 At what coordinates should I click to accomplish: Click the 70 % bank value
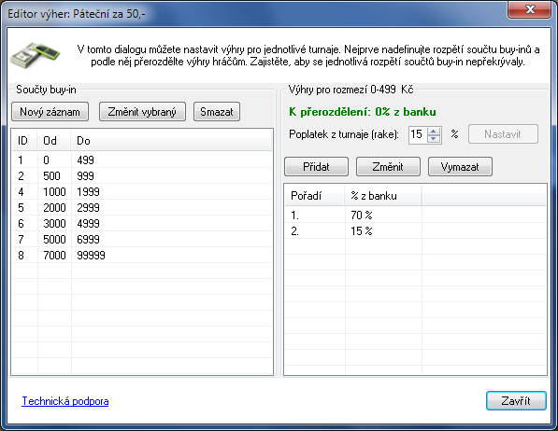pos(362,215)
